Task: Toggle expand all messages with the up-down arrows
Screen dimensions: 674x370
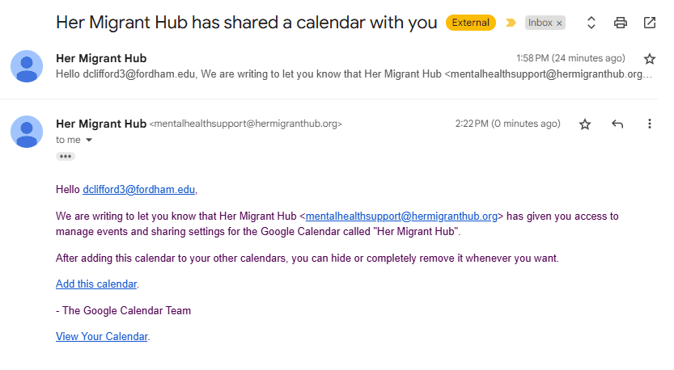Action: (591, 23)
